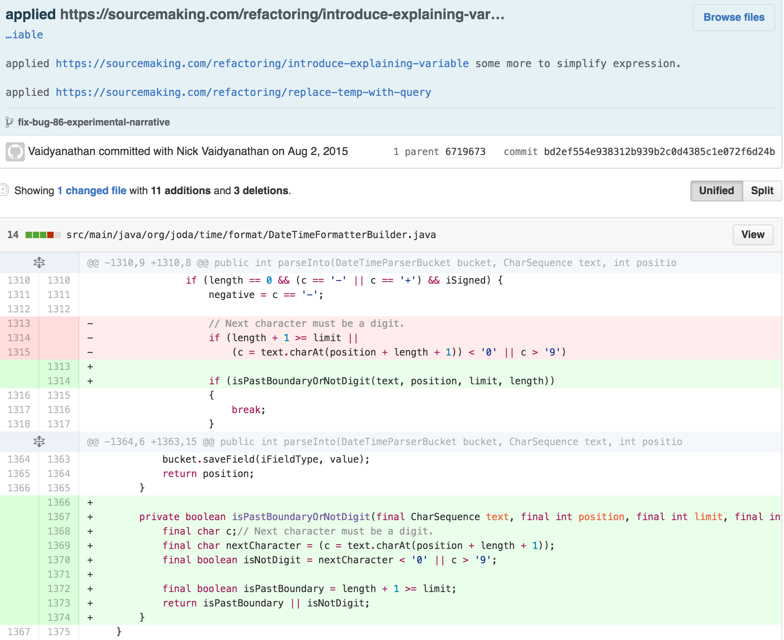The height and width of the screenshot is (640, 784).
Task: Click the '11 additions' text
Action: point(180,191)
